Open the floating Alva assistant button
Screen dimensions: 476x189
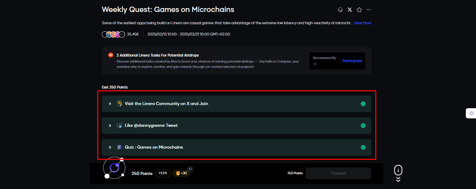coord(471,113)
